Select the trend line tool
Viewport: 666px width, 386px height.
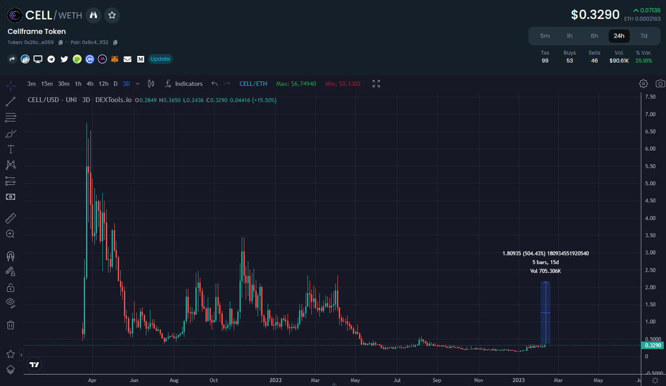pos(11,102)
